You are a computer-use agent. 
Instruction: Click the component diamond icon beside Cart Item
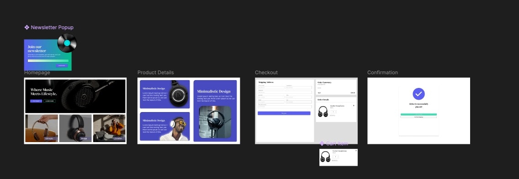pyautogui.click(x=322, y=143)
